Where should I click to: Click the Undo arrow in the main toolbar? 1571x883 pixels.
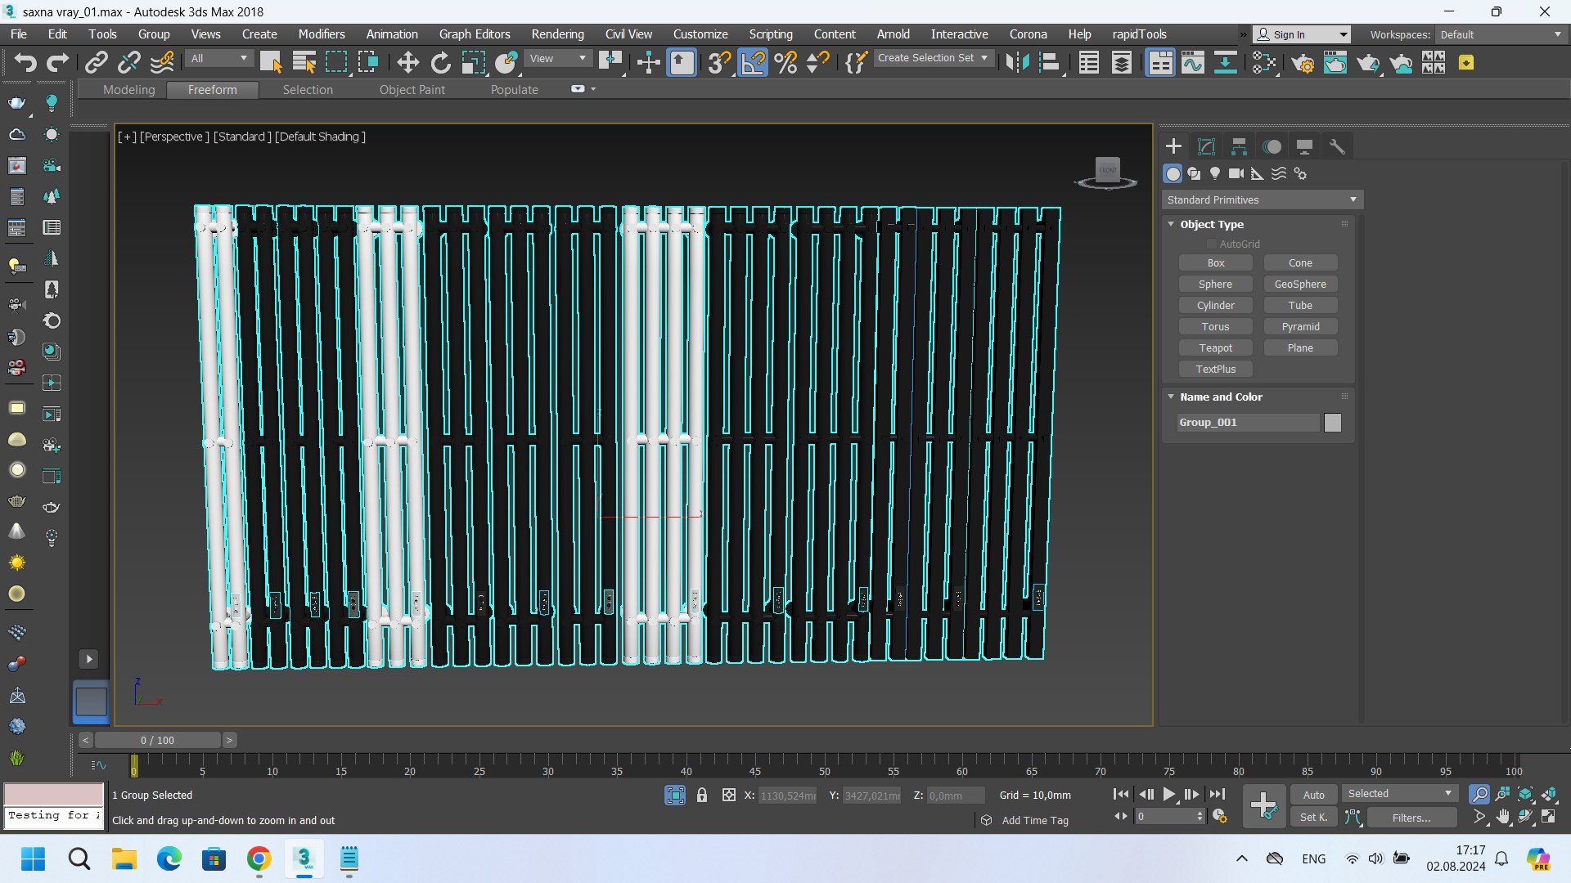pos(25,63)
